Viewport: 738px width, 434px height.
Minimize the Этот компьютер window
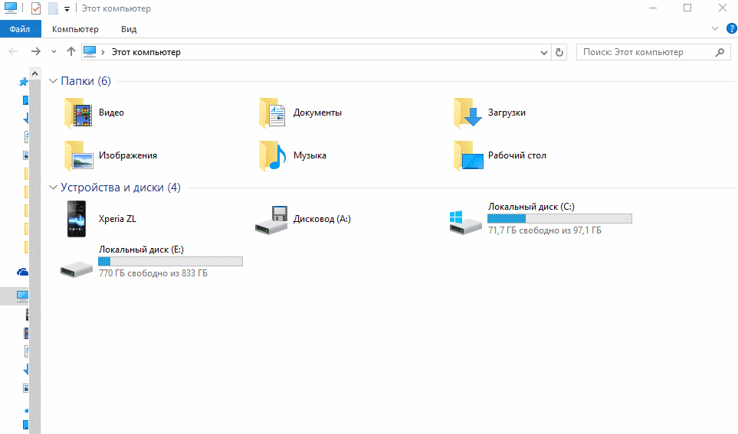653,8
